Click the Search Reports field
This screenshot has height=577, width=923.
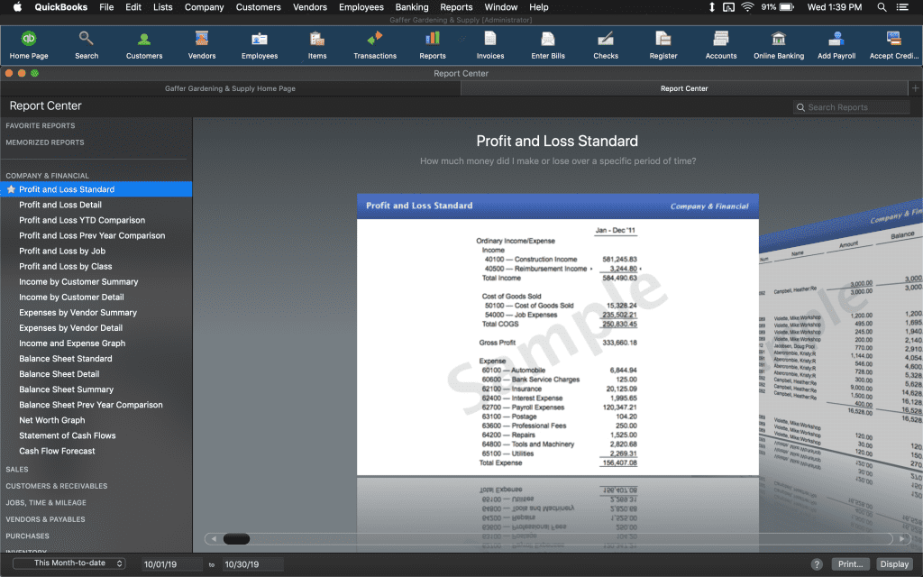851,107
